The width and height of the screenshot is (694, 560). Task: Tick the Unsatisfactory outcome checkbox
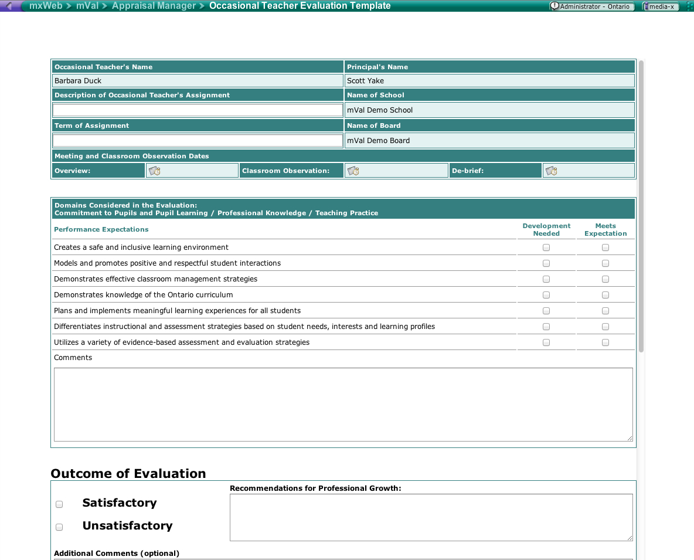coord(59,527)
